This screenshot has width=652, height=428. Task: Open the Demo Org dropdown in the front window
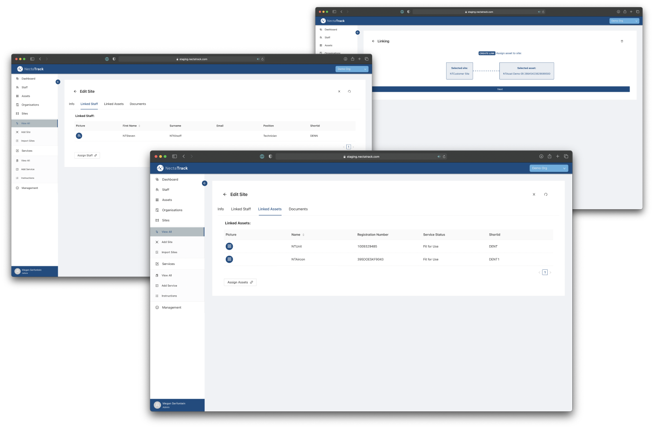(548, 168)
